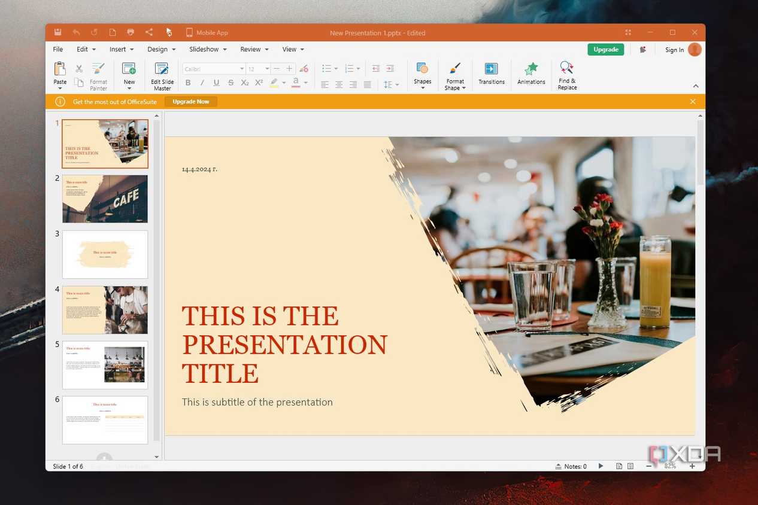This screenshot has width=758, height=505.
Task: Open the Animations panel
Action: pos(531,73)
